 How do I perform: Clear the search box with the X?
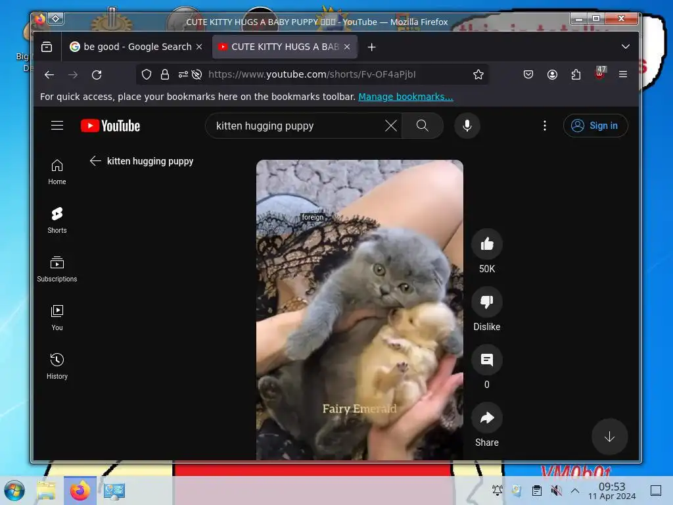tap(390, 126)
